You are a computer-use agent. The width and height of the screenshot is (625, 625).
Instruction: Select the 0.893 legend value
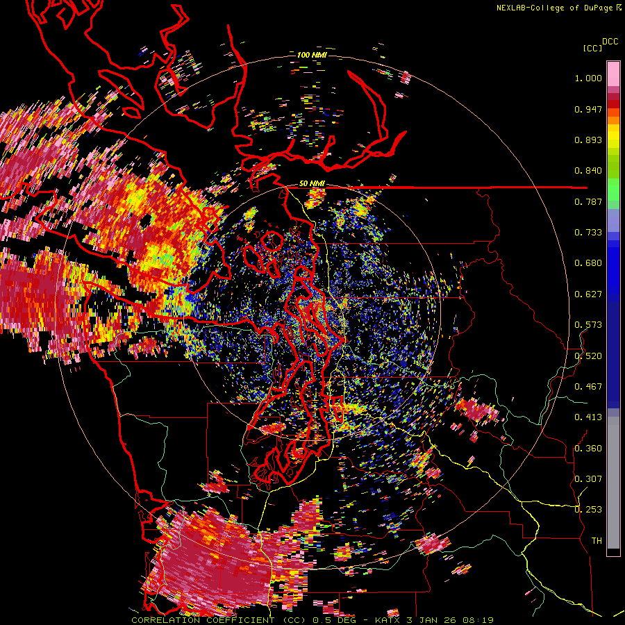pyautogui.click(x=588, y=140)
